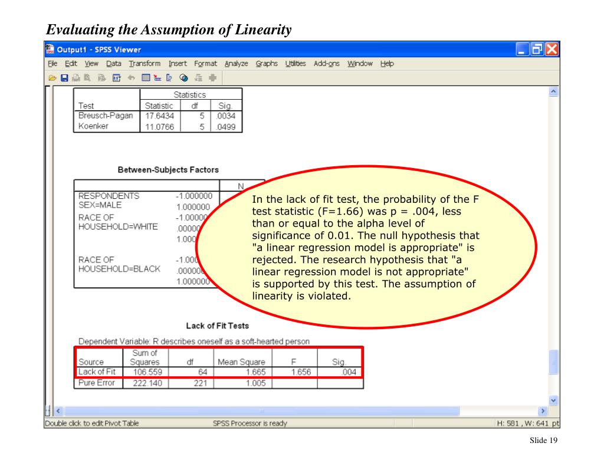Image resolution: width=604 pixels, height=453 pixels.
Task: Click the SPSS Viewer title bar icon
Action: [x=50, y=50]
